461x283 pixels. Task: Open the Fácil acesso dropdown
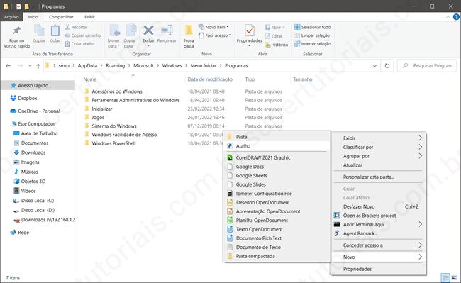[x=215, y=35]
